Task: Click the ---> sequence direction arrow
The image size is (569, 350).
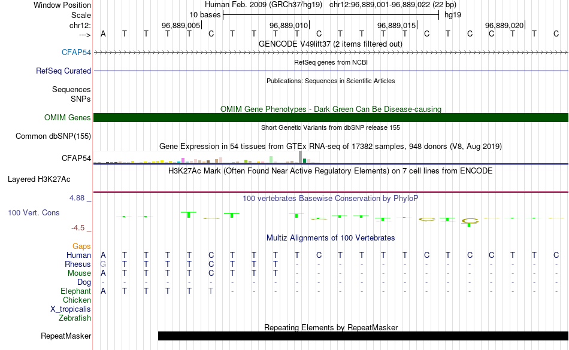Action: coord(84,35)
